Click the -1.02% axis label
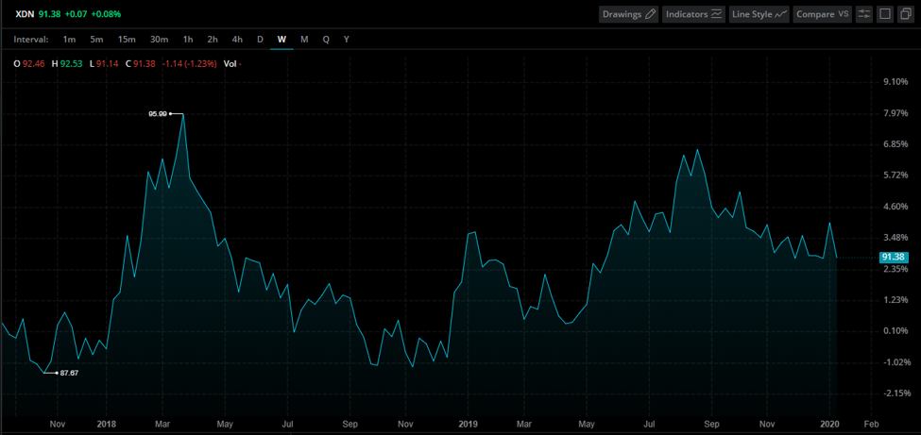Image resolution: width=921 pixels, height=435 pixels. [x=895, y=362]
